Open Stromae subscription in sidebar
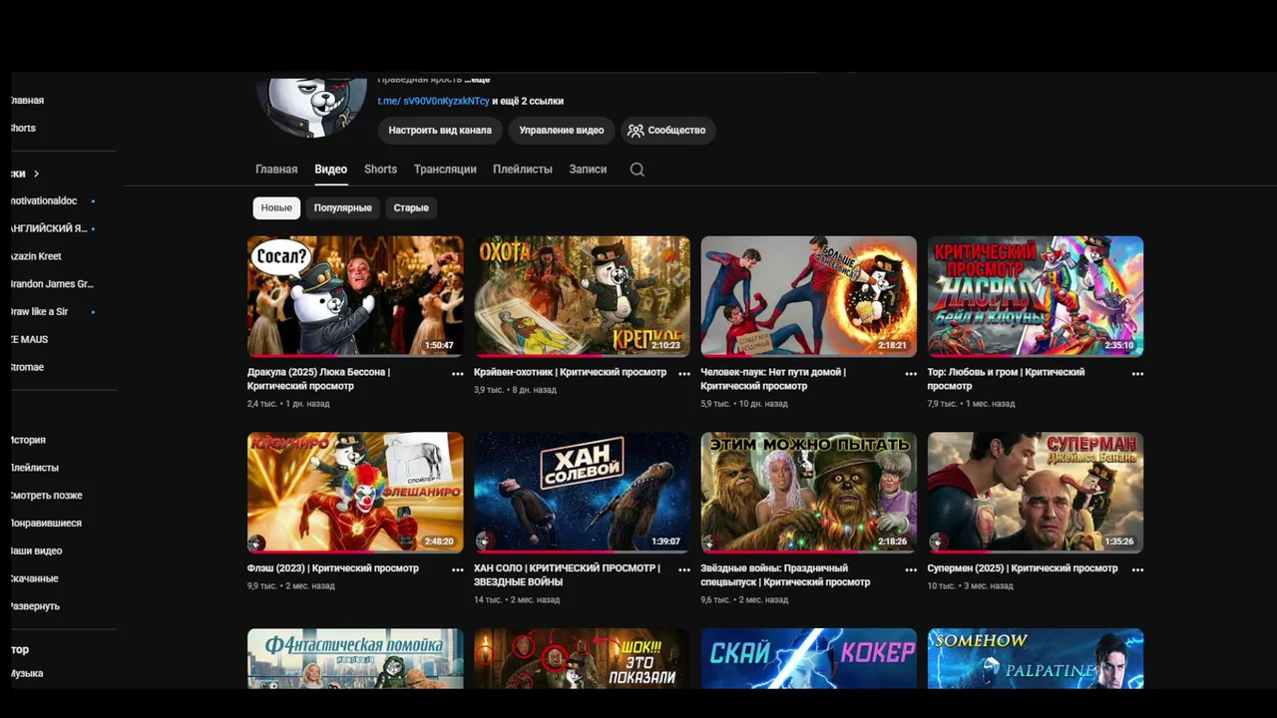The width and height of the screenshot is (1277, 718). coord(28,368)
